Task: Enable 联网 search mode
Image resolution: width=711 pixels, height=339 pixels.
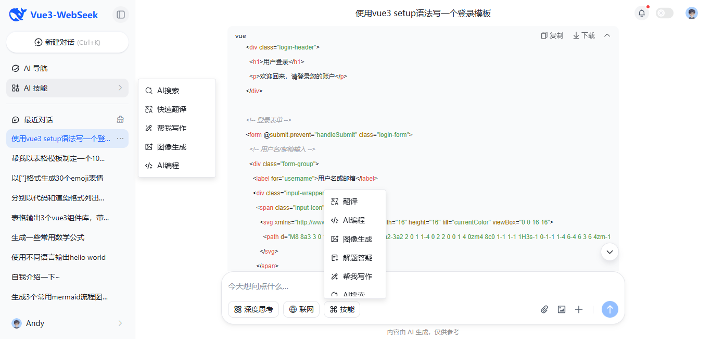Action: [301, 309]
